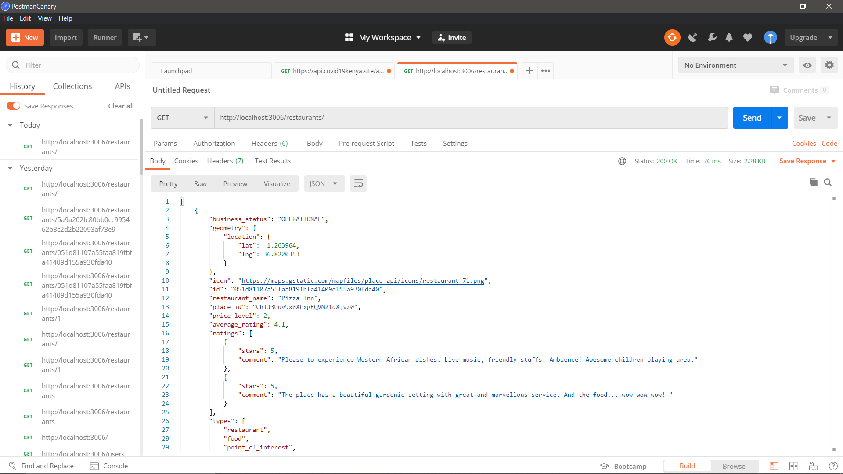Search within the response body
The height and width of the screenshot is (474, 843).
(828, 182)
